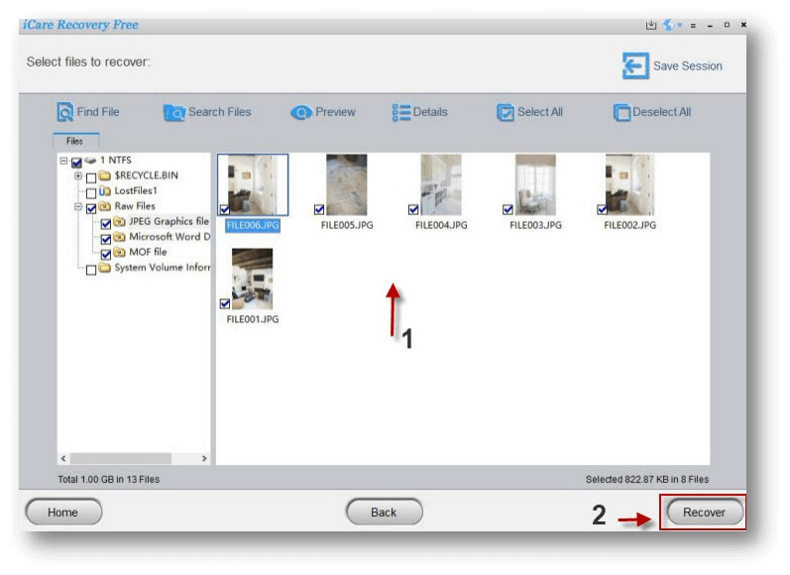Select the FILE004.JPG thumbnail
790x575 pixels.
(441, 185)
